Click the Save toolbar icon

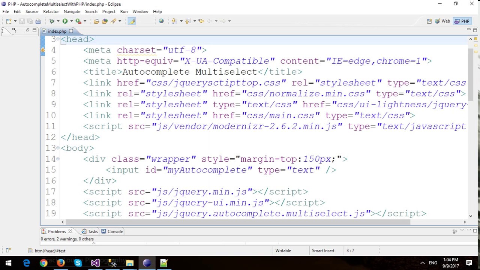[22, 21]
